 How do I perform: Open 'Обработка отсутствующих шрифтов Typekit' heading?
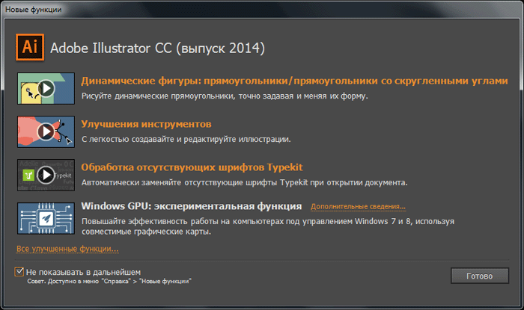click(192, 167)
